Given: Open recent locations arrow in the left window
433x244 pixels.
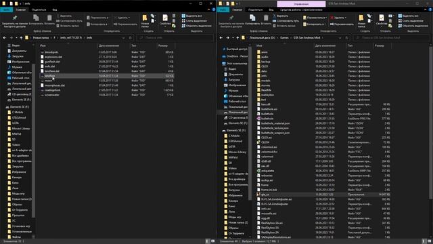Looking at the screenshot, I should coord(16,38).
